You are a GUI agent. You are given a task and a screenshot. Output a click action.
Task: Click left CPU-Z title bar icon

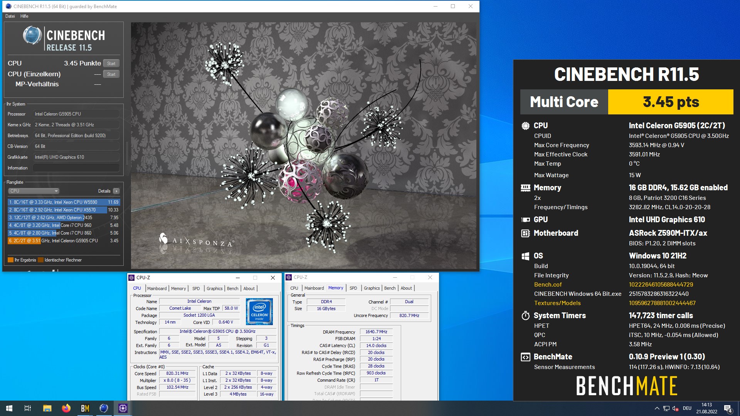pyautogui.click(x=131, y=278)
